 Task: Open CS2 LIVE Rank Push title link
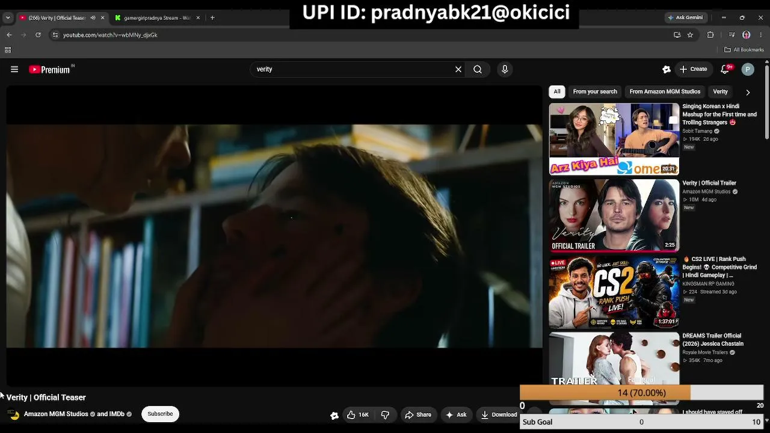[x=719, y=267]
